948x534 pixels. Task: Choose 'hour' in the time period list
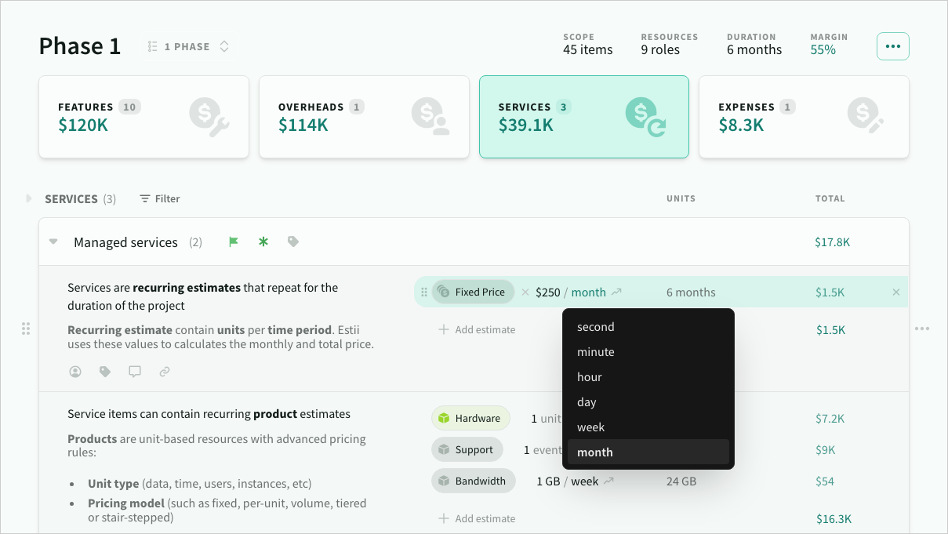tap(589, 377)
